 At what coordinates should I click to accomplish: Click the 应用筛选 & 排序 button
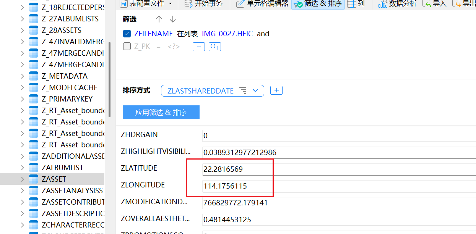[x=161, y=113]
